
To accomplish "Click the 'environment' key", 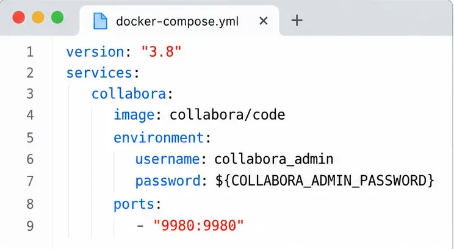I will 159,137.
